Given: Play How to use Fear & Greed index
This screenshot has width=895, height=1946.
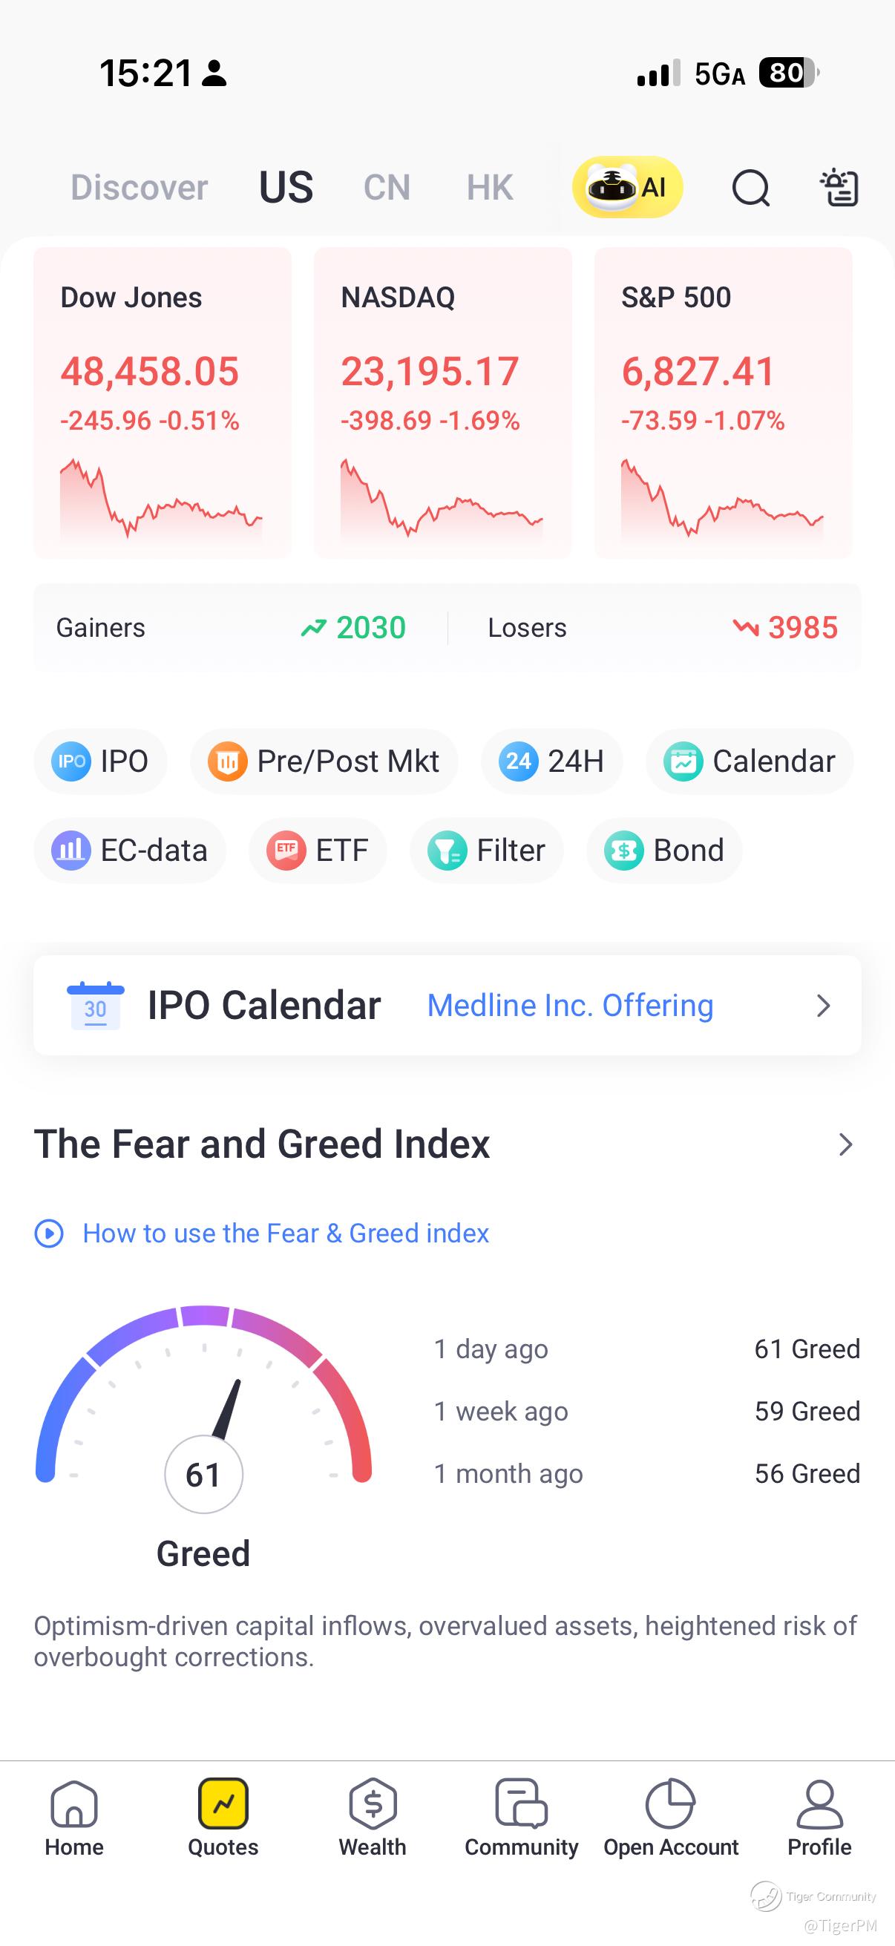Looking at the screenshot, I should 262,1234.
